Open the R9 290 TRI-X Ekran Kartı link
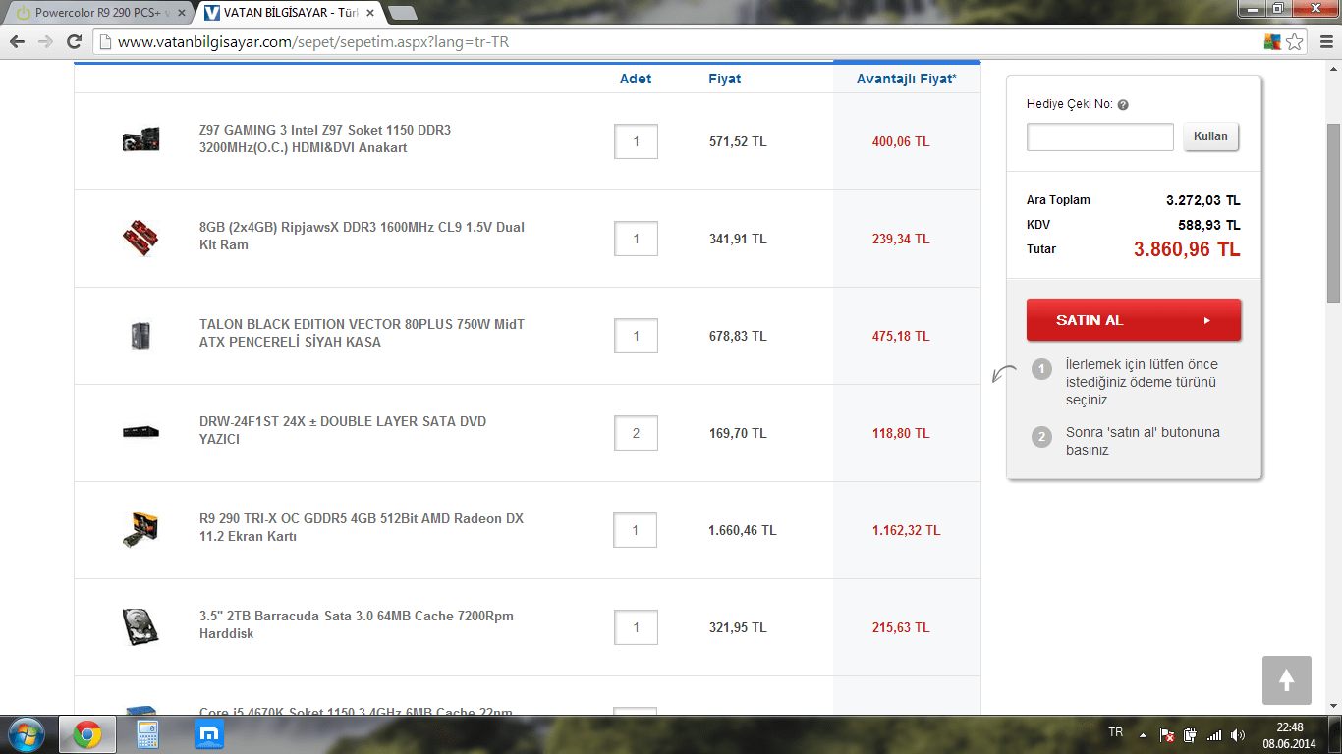The width and height of the screenshot is (1342, 754). coord(362,528)
